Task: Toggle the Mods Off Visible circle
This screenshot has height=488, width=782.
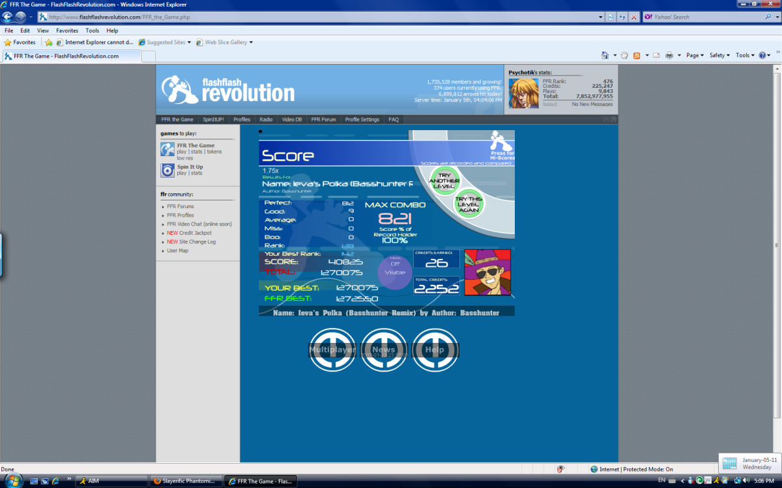Action: pyautogui.click(x=395, y=270)
